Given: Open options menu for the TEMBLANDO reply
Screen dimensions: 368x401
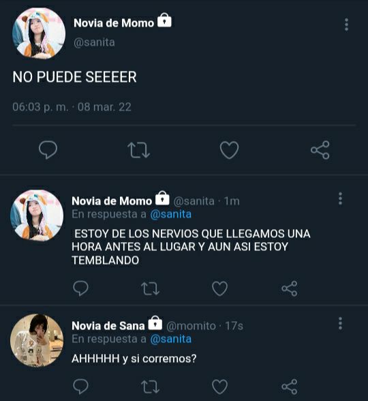Looking at the screenshot, I should 340,198.
